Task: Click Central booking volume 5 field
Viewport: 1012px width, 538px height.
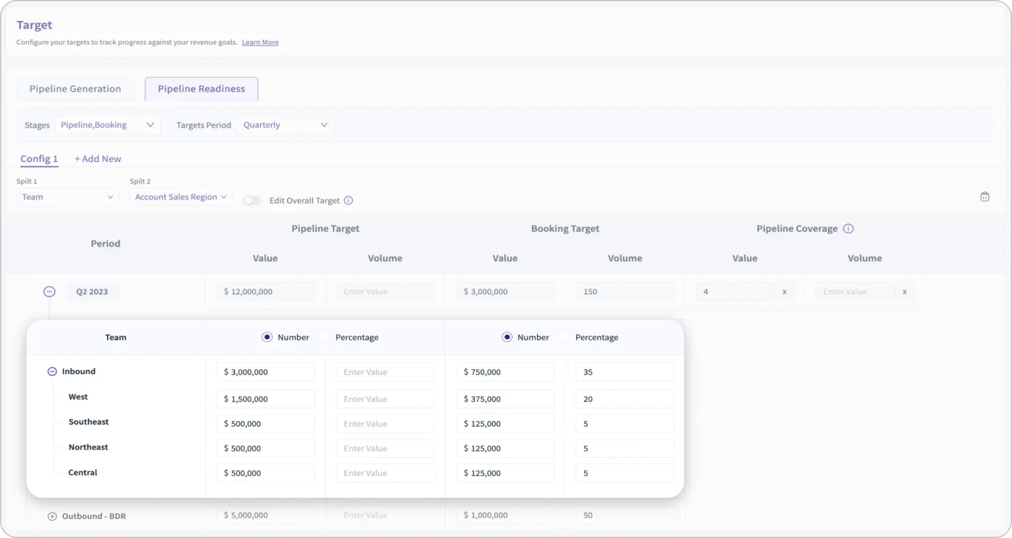Action: [625, 473]
